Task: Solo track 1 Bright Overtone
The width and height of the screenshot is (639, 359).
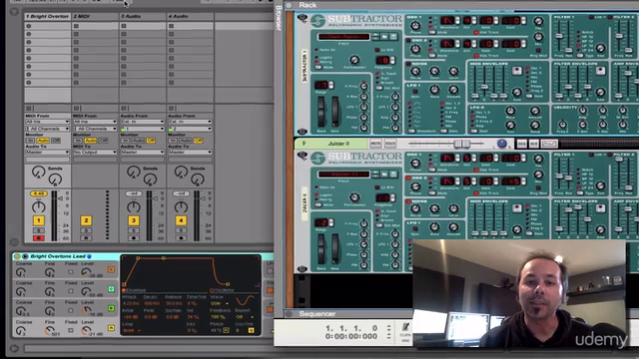Action: pos(38,230)
